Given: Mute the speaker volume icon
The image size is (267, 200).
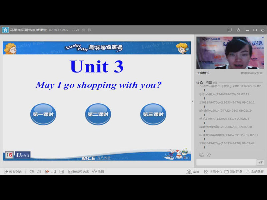Looking at the screenshot, I should pyautogui.click(x=39, y=171).
